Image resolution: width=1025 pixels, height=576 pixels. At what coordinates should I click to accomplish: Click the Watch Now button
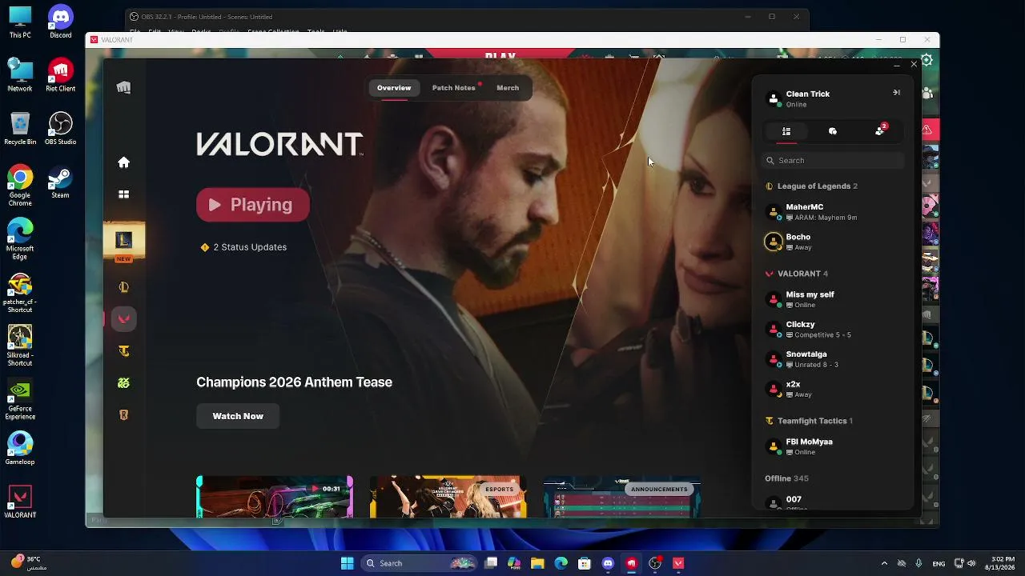point(238,416)
